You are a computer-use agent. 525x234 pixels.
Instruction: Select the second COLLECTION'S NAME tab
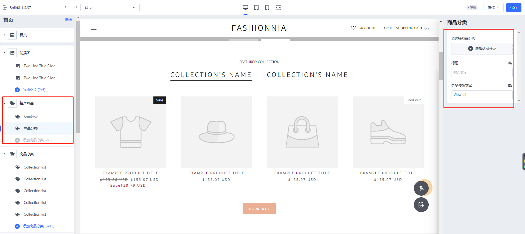coord(307,75)
